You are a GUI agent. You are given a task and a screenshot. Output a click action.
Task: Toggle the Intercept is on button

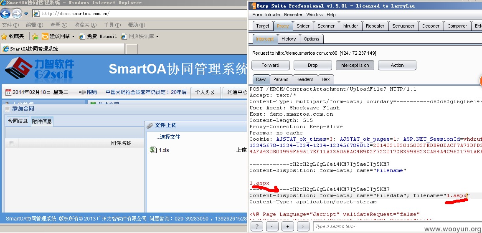(x=355, y=65)
